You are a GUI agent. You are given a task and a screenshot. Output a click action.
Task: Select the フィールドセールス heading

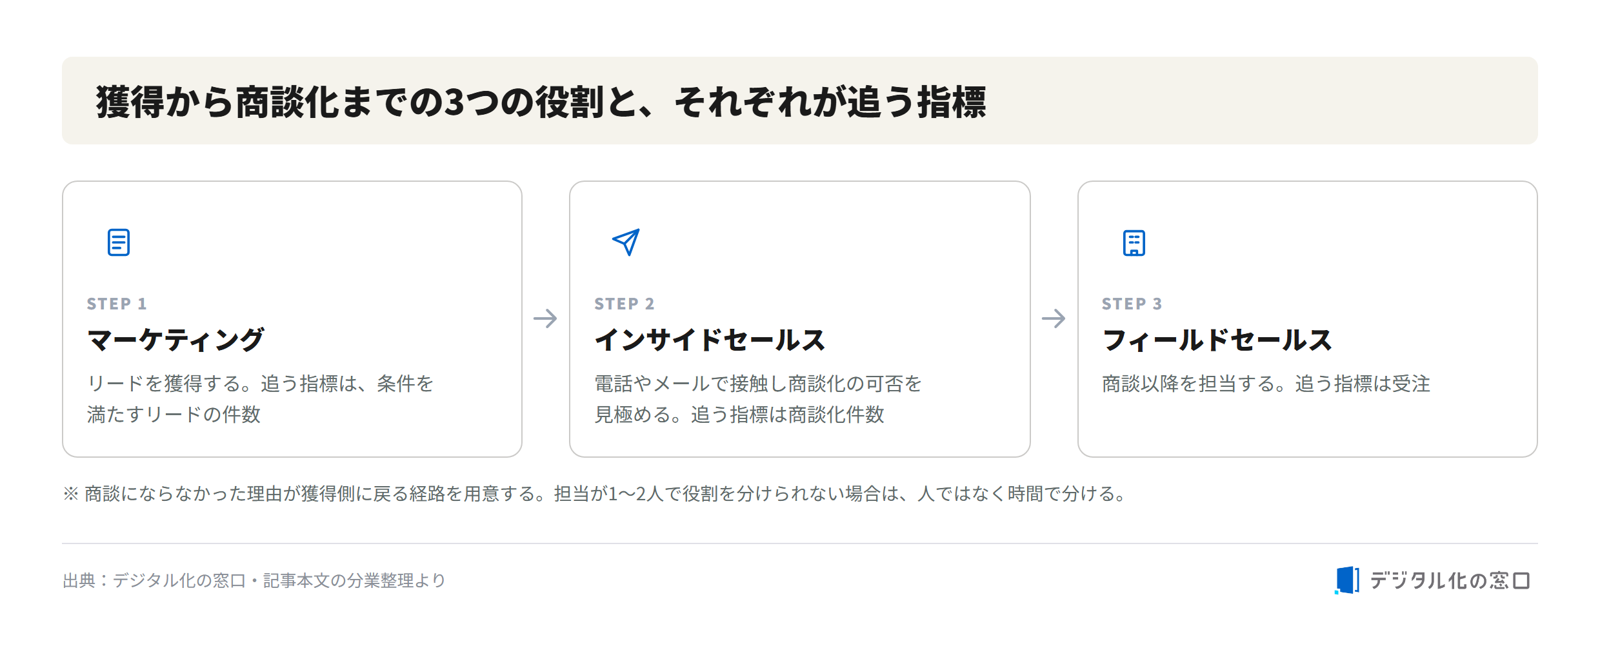(1217, 340)
